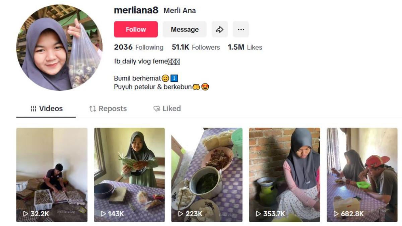Click the Videos grid icon
The height and width of the screenshot is (226, 402).
pos(33,109)
